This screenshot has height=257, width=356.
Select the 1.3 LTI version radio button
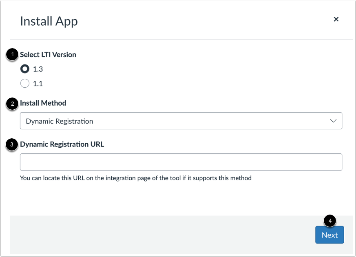[24, 69]
